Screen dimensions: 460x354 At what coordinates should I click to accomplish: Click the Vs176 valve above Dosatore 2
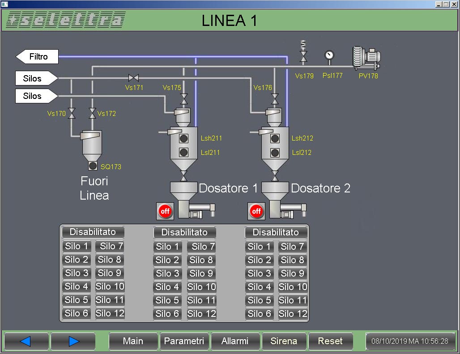pyautogui.click(x=275, y=99)
